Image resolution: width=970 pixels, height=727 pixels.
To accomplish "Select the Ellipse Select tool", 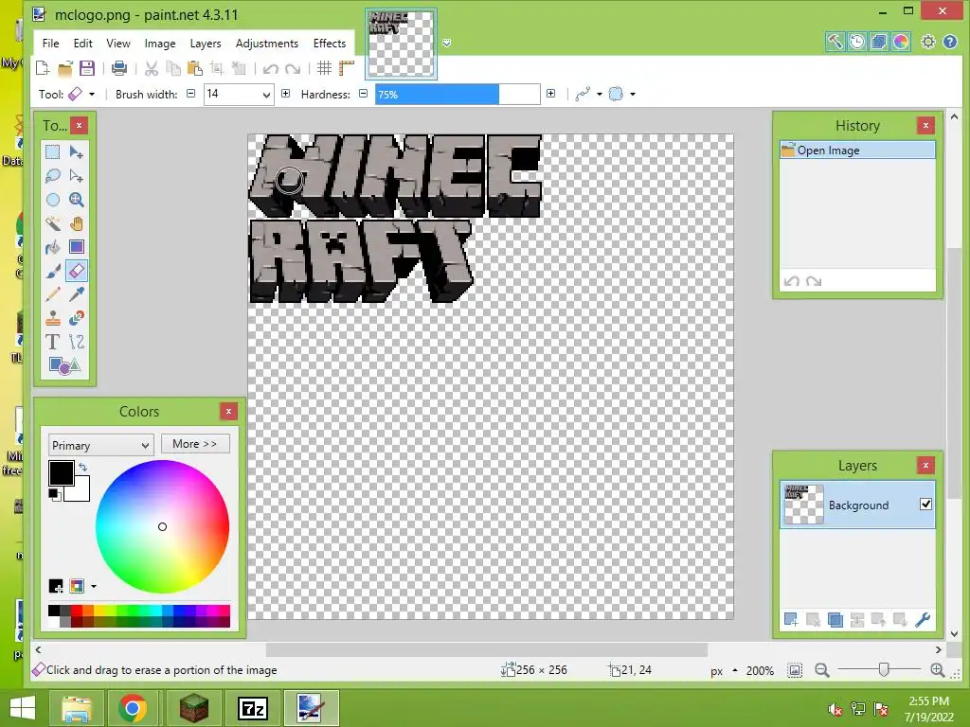I will (53, 200).
